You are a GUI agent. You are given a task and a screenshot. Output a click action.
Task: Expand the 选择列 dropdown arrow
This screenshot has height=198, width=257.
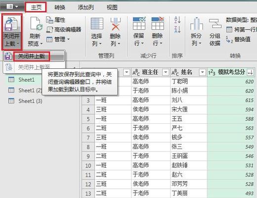pyautogui.click(x=100, y=44)
